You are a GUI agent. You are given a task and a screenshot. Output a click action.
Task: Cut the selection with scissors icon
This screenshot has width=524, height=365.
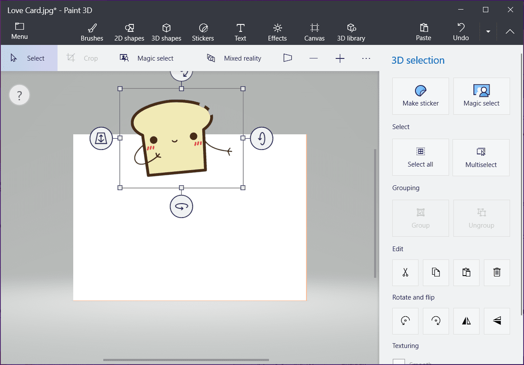[405, 273]
